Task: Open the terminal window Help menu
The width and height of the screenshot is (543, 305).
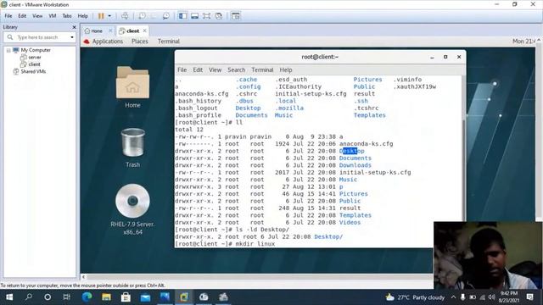Action: tap(286, 69)
